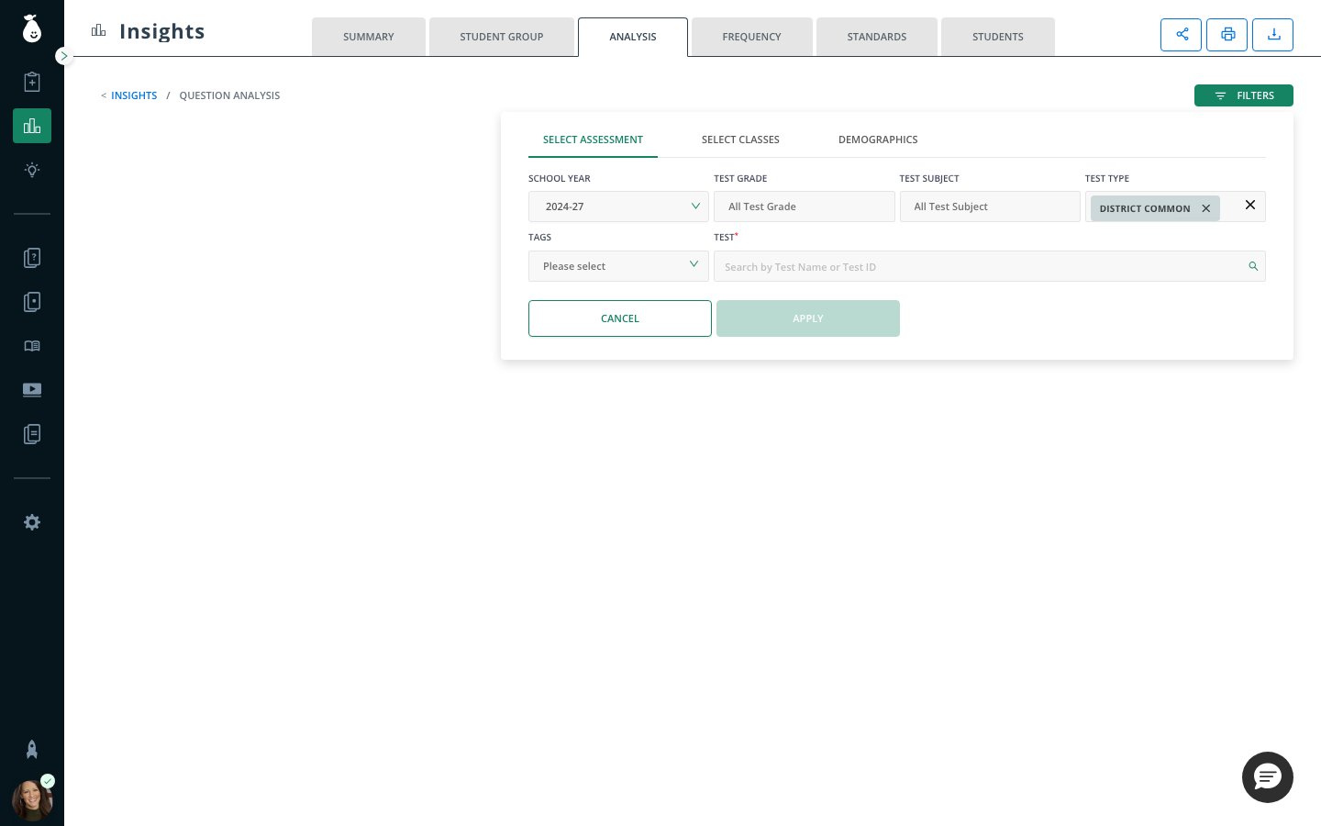This screenshot has height=826, width=1321.
Task: Open the chat support bubble
Action: pos(1268,777)
